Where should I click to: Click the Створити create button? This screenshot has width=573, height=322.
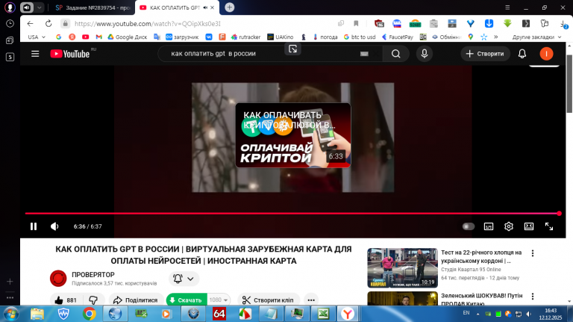click(x=485, y=54)
